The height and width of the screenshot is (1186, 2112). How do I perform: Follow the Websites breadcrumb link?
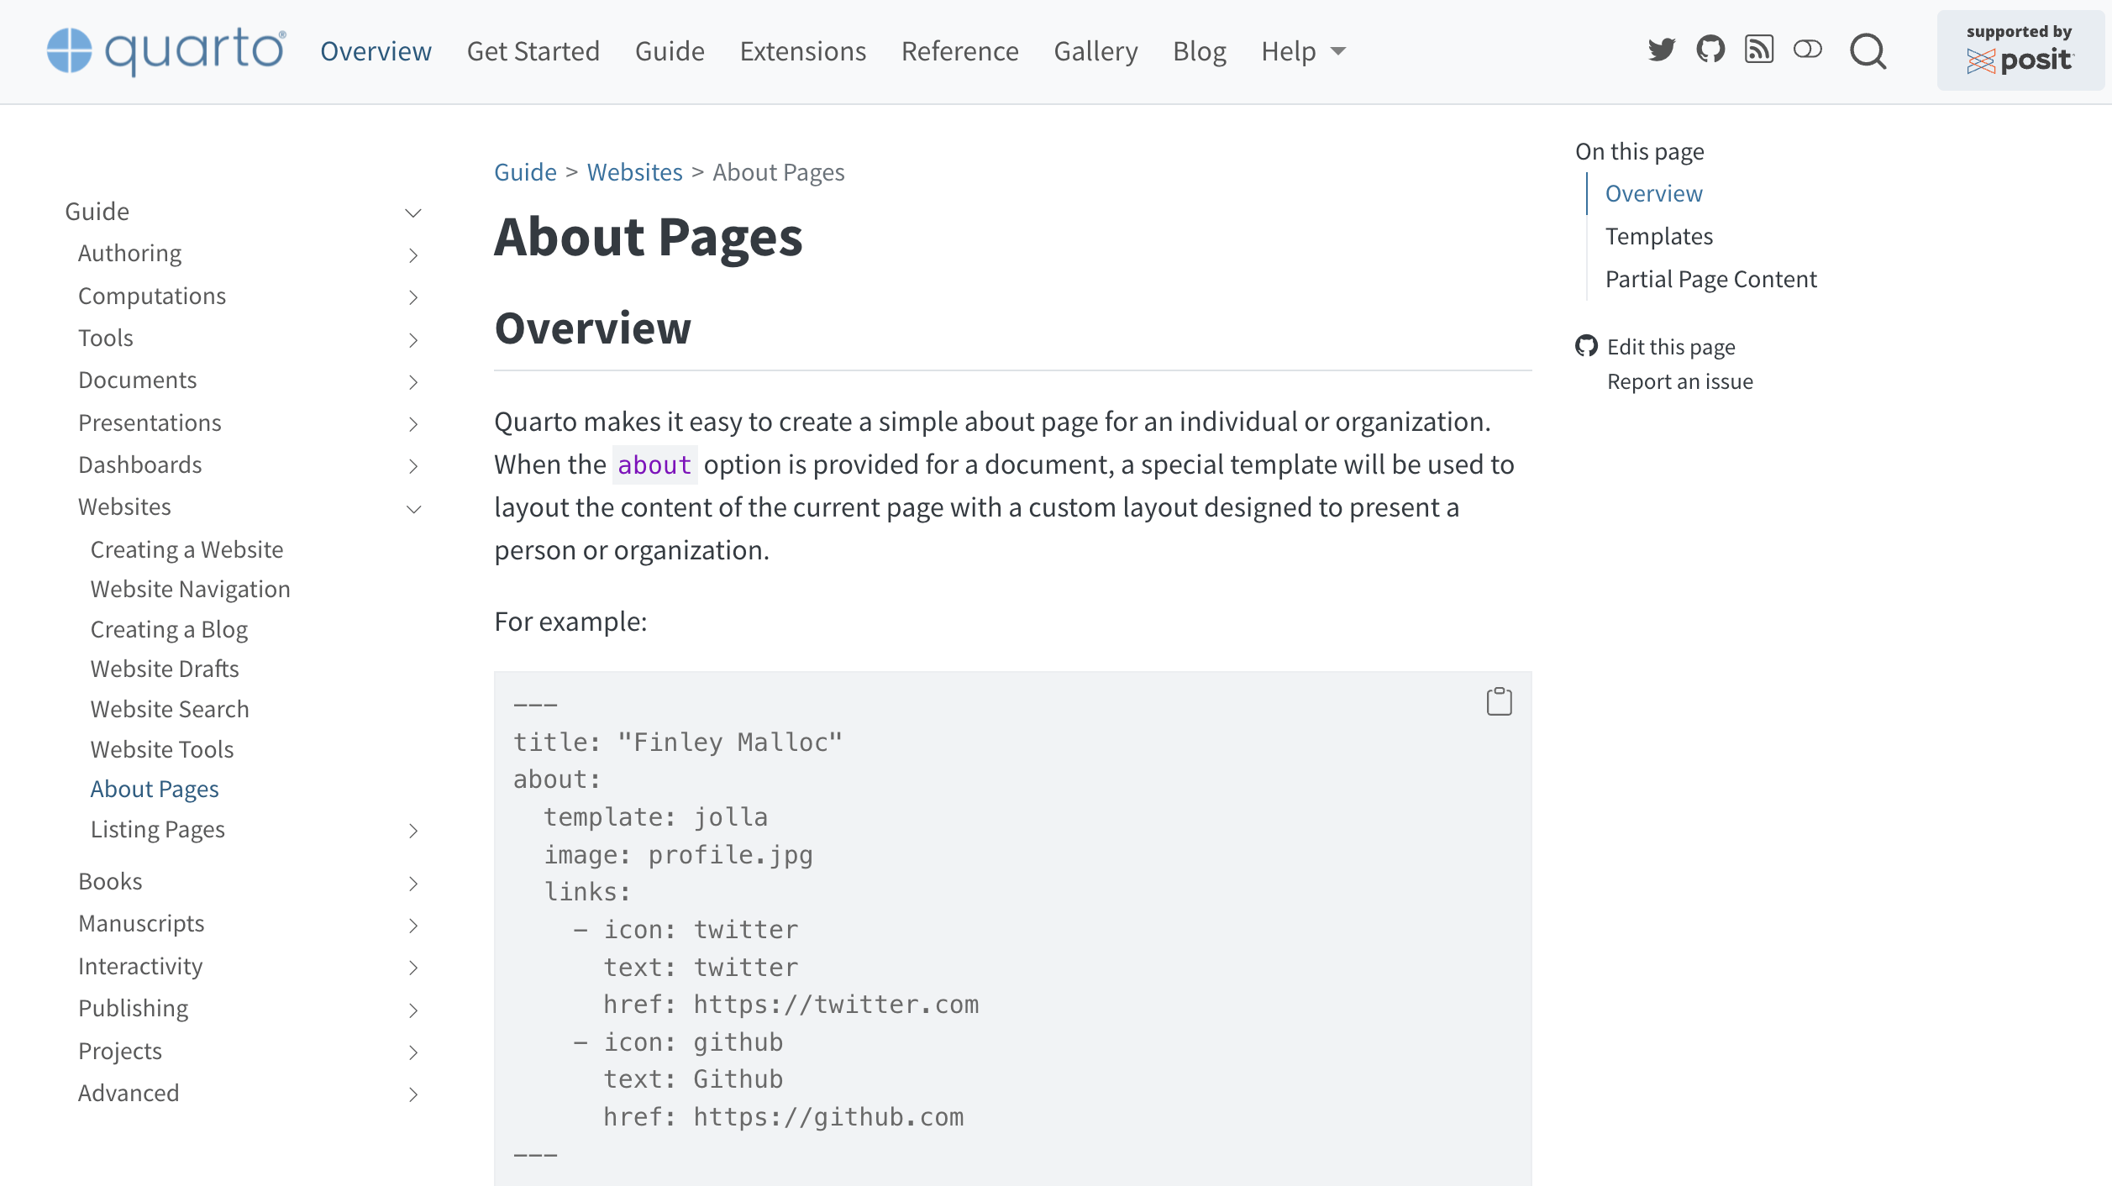pyautogui.click(x=634, y=172)
